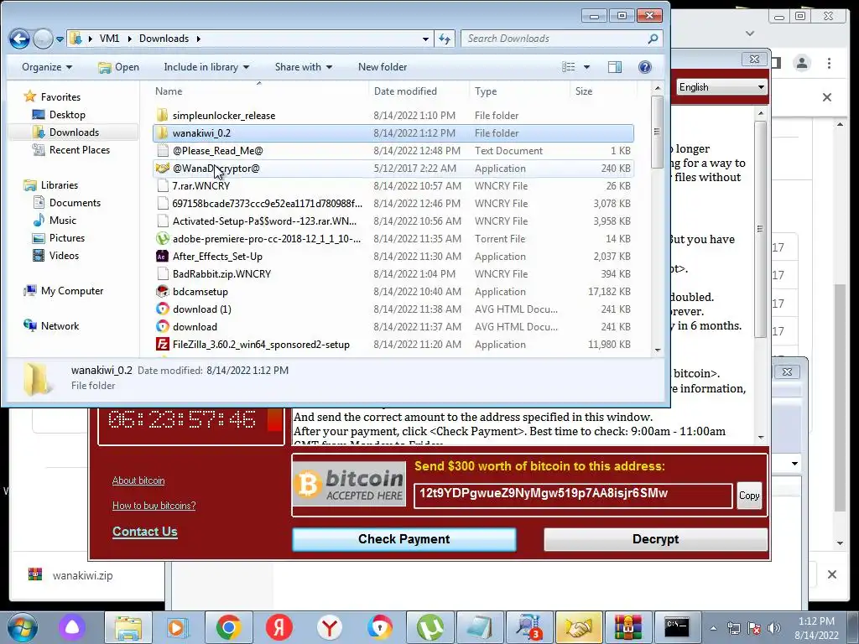Viewport: 859px width, 644px height.
Task: Click the simpleunlocker_release folder icon
Action: pyautogui.click(x=162, y=116)
